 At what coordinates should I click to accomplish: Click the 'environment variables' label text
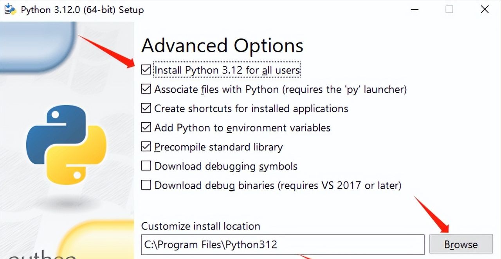pyautogui.click(x=279, y=128)
